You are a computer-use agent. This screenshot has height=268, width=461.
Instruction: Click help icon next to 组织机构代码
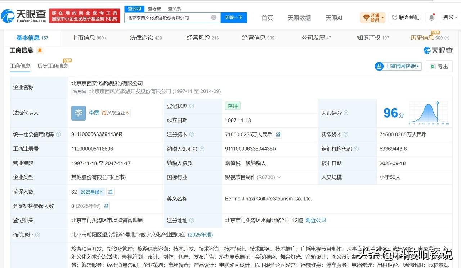click(x=356, y=149)
